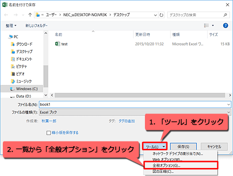The image size is (233, 176).
Task: Click the horizontal scrollbar right arrow
Action: [230, 95]
